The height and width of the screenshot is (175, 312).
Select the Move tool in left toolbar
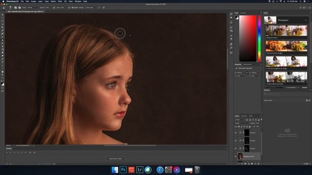pyautogui.click(x=2, y=15)
